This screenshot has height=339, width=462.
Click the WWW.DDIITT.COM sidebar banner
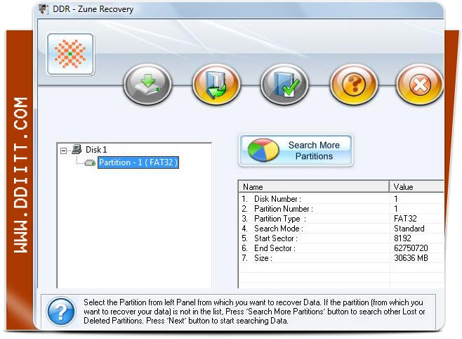tap(21, 176)
